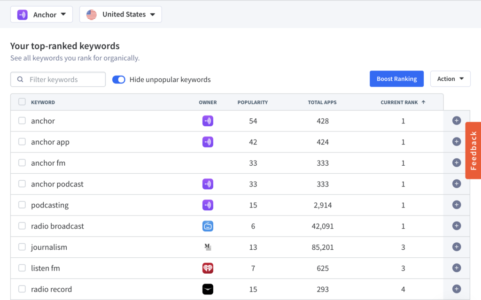Sort by Owner column header
Viewport: 481px width, 300px height.
(208, 102)
